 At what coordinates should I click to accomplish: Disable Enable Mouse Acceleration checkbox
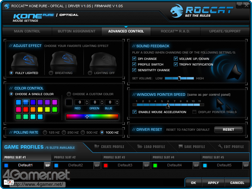pos(135,112)
